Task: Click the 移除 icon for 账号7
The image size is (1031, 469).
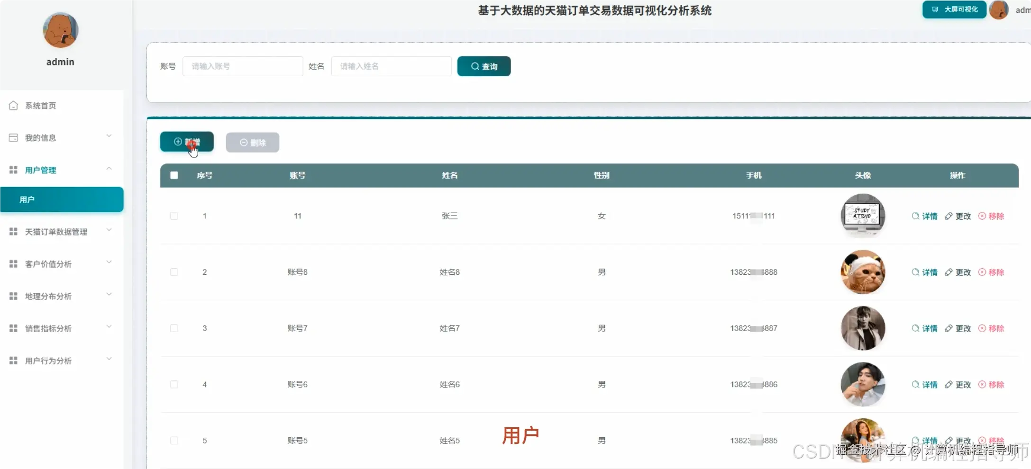Action: [982, 328]
